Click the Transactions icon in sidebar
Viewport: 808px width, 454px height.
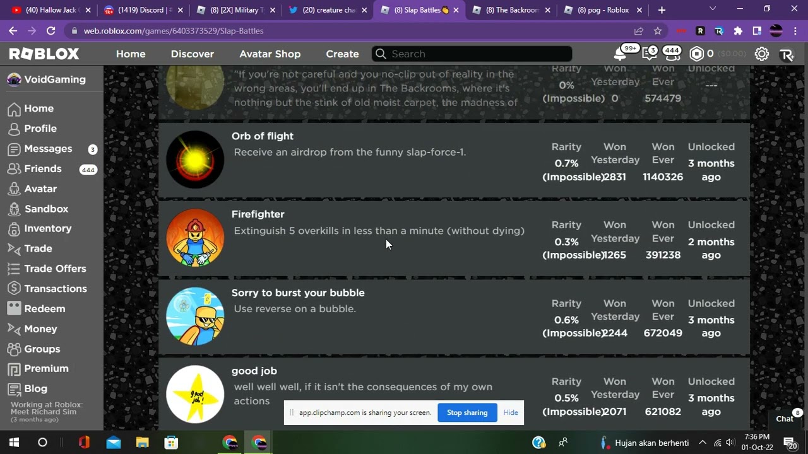pos(15,289)
